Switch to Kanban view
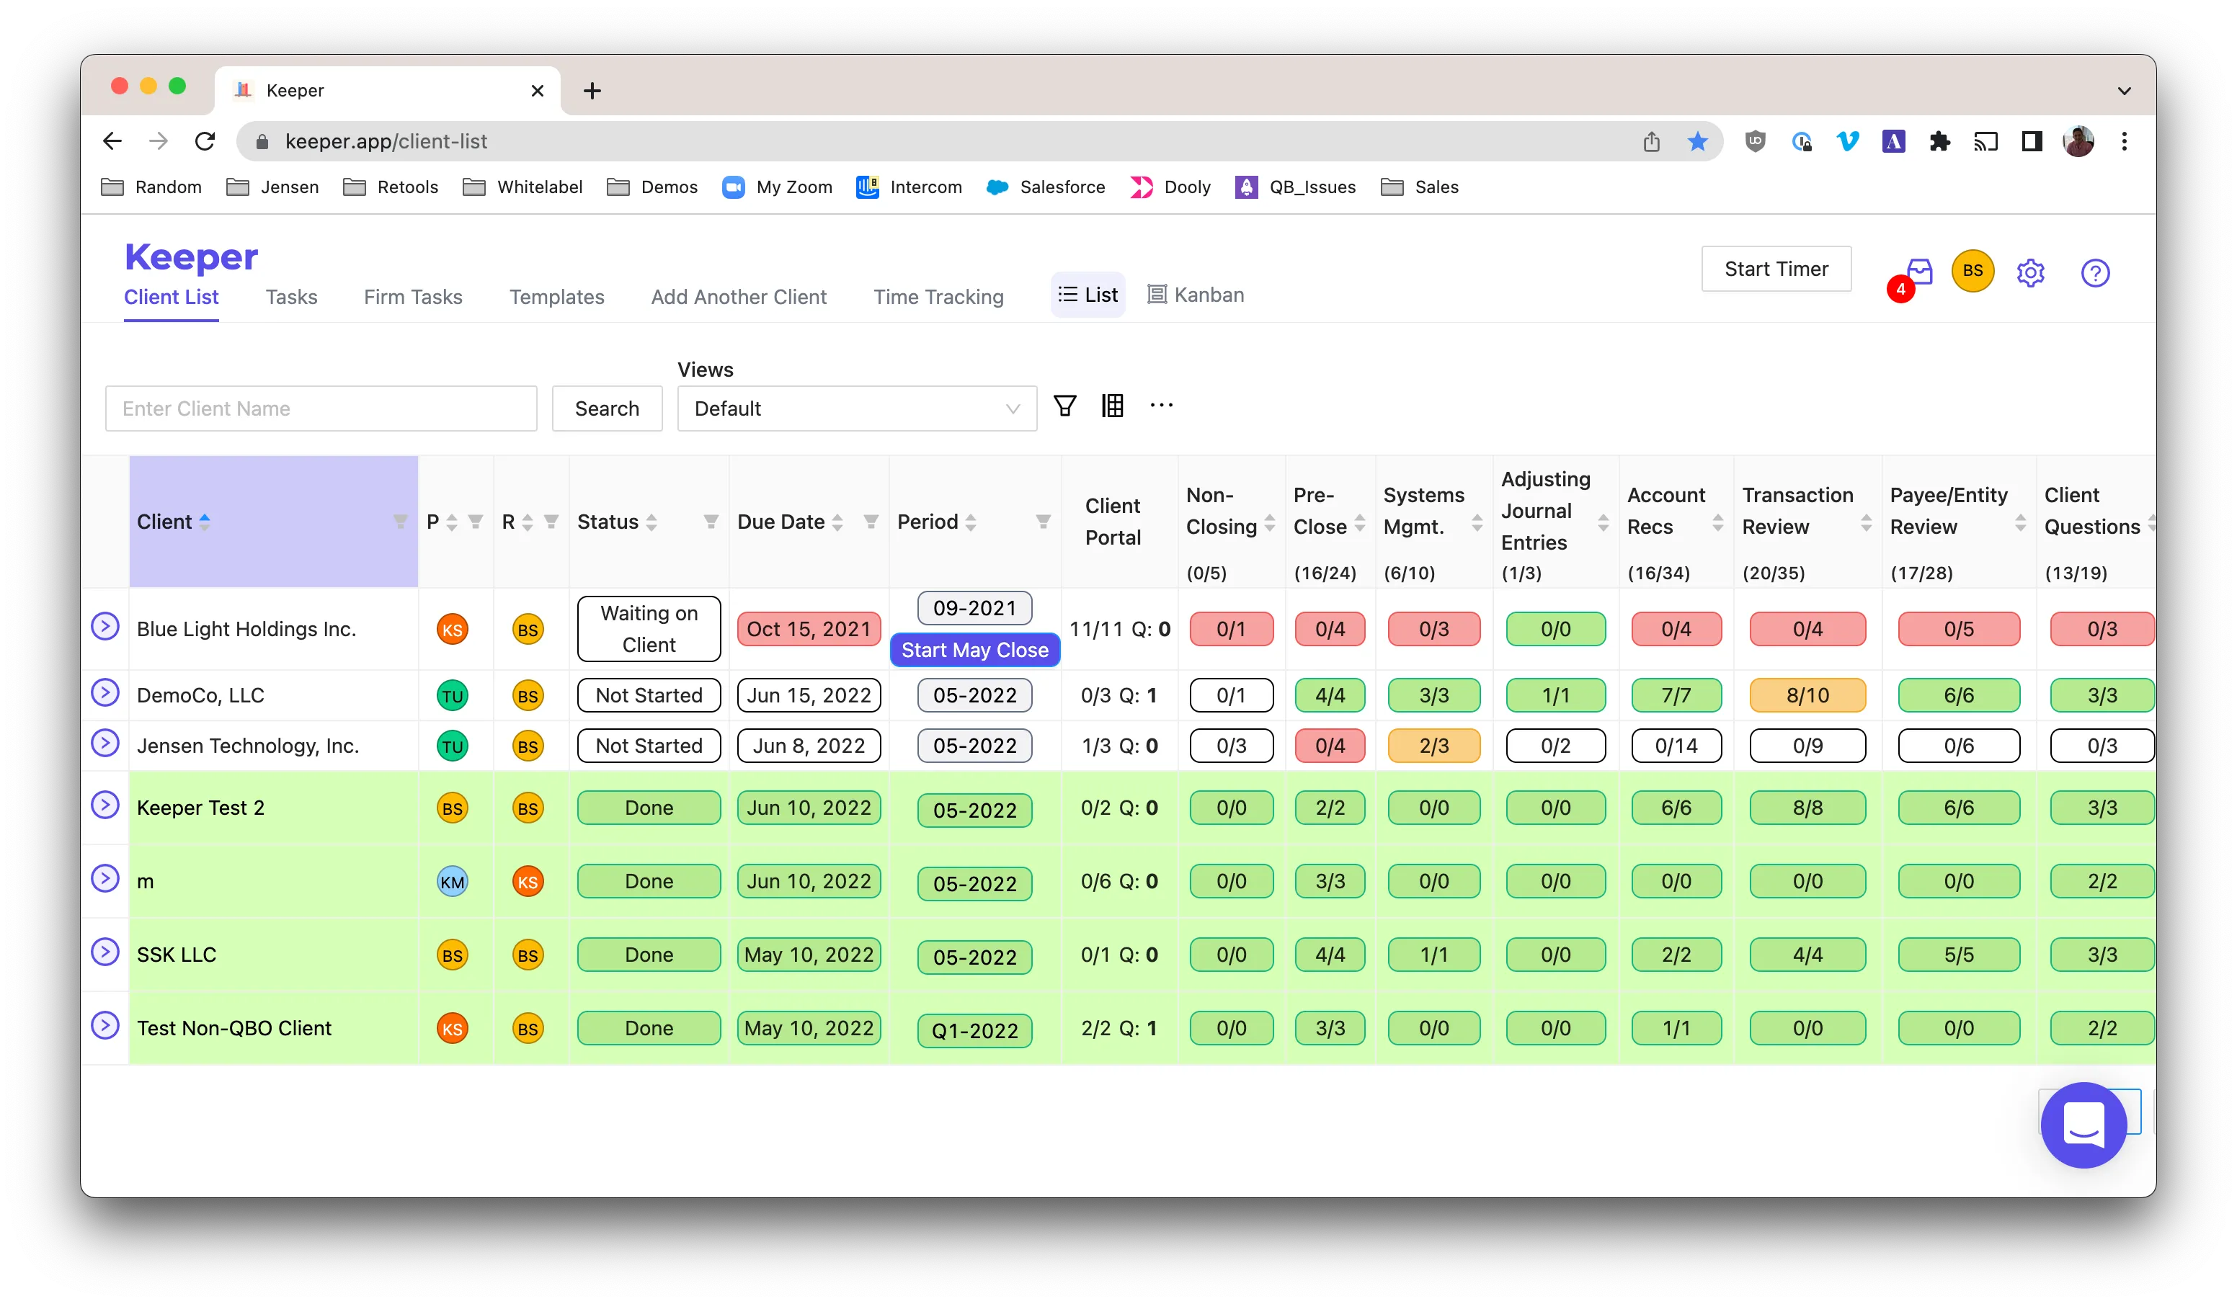The width and height of the screenshot is (2237, 1304). tap(1196, 295)
